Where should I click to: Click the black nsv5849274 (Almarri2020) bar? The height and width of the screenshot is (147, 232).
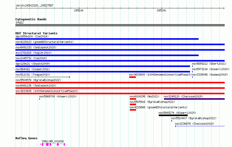pyautogui.click(x=173, y=115)
